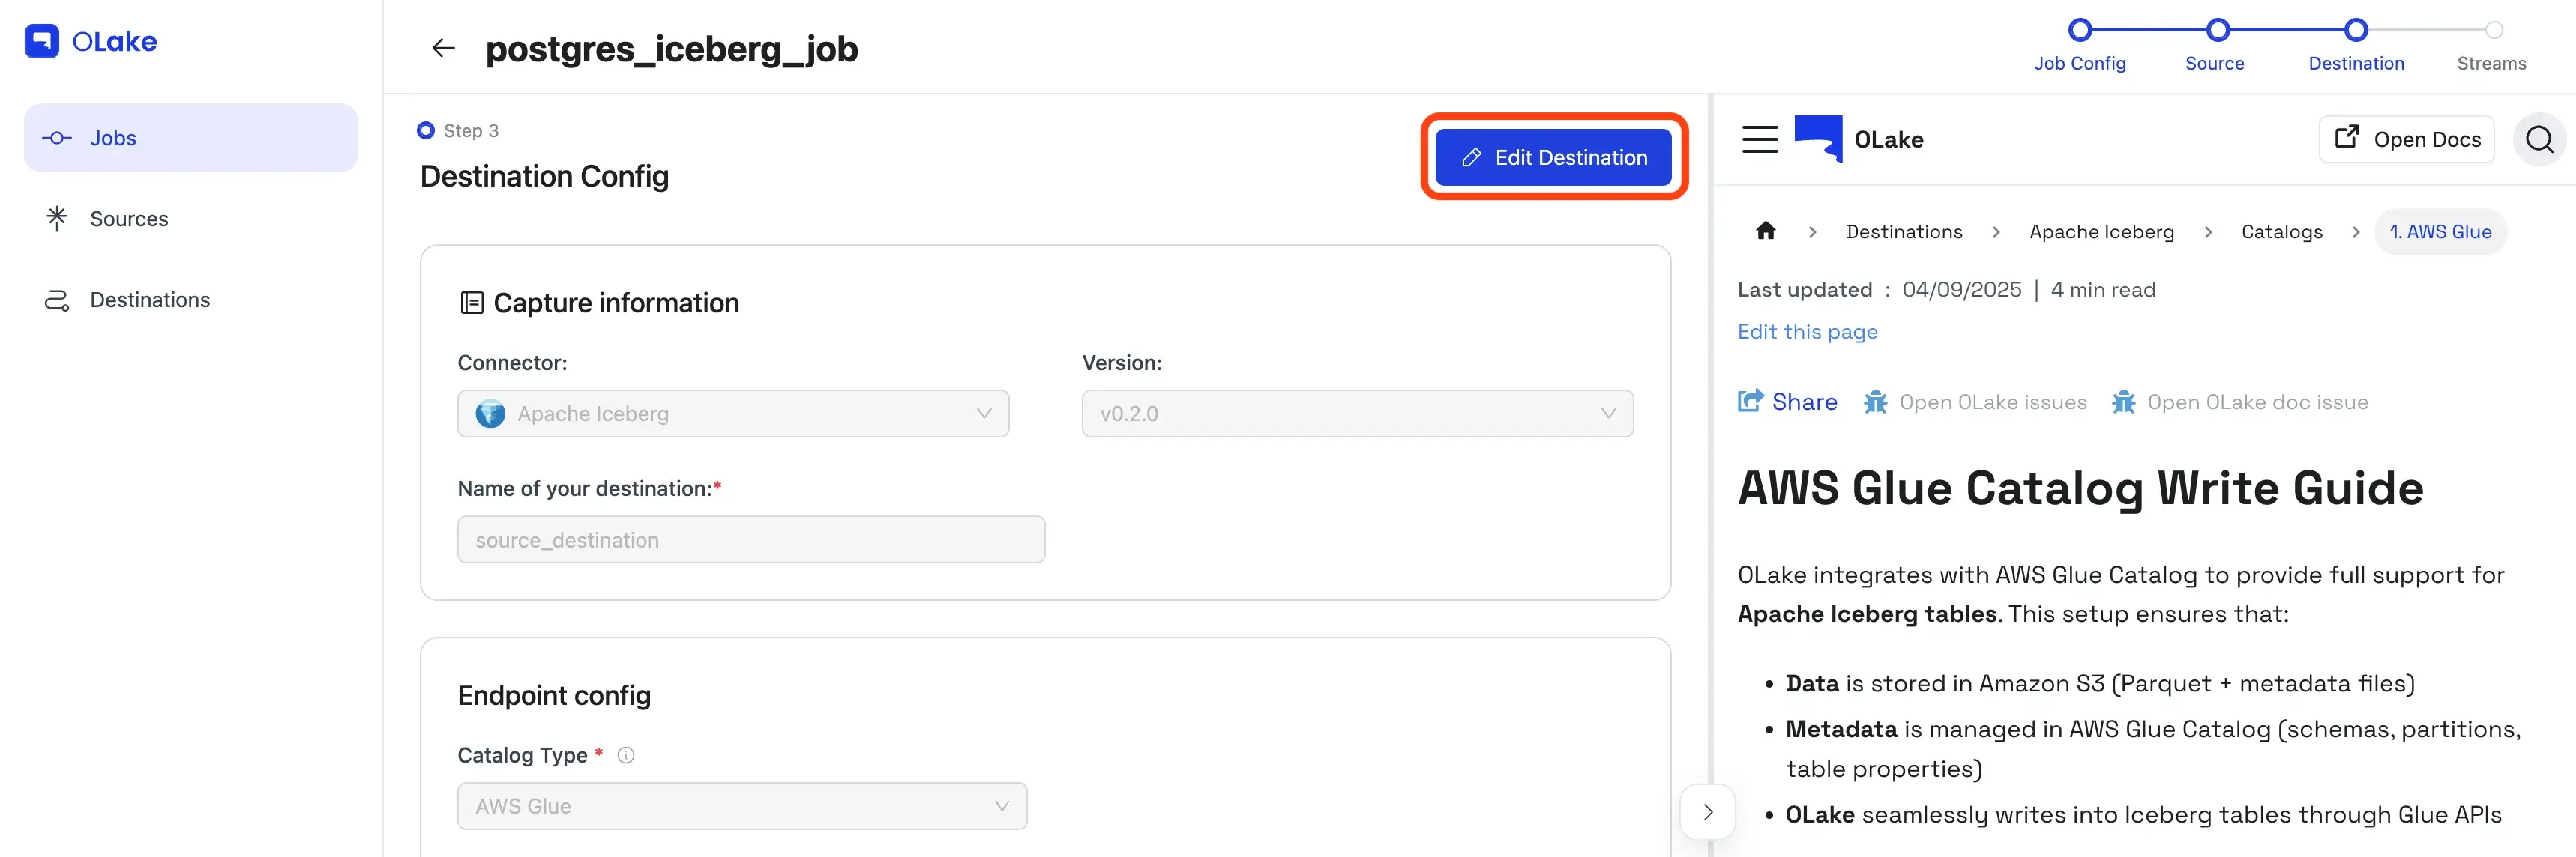Viewport: 2576px width, 857px height.
Task: Click Catalog Type info icon
Action: click(x=626, y=755)
